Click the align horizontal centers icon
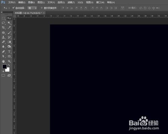This screenshot has width=168, height=134. (81, 8)
